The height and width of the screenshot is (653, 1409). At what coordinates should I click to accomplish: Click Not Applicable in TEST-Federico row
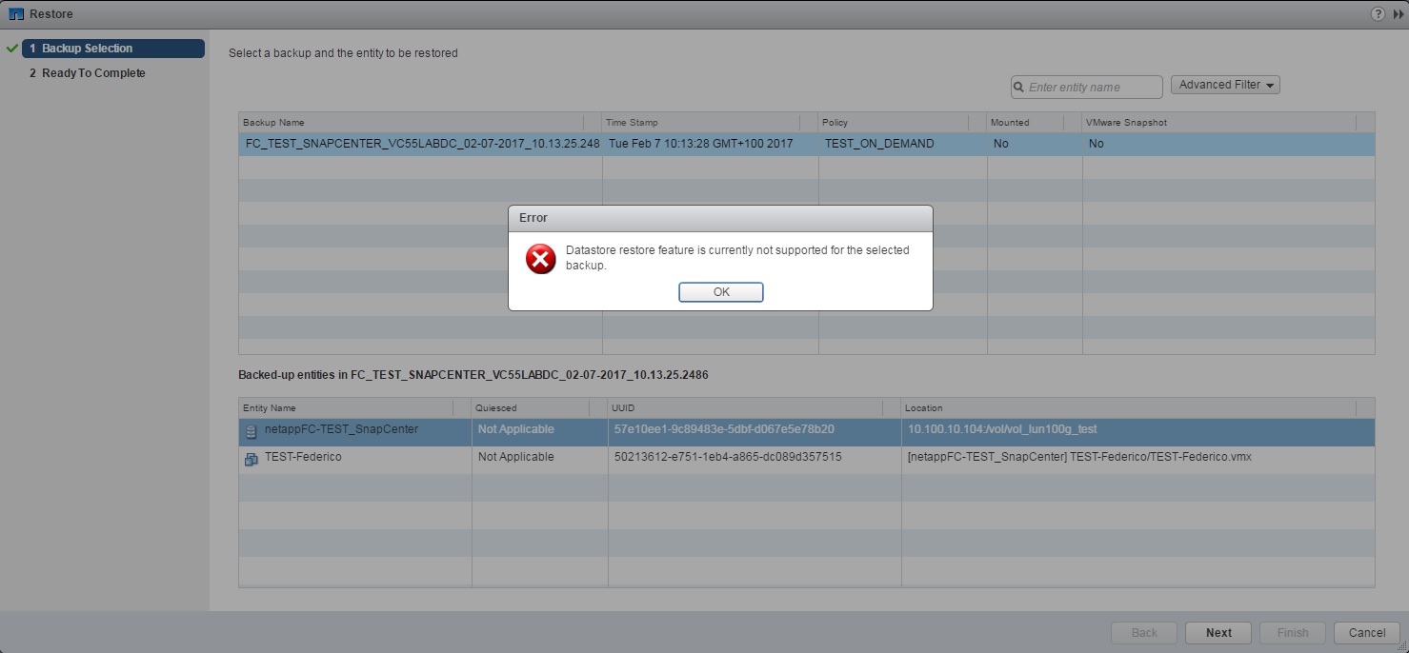[x=515, y=457]
